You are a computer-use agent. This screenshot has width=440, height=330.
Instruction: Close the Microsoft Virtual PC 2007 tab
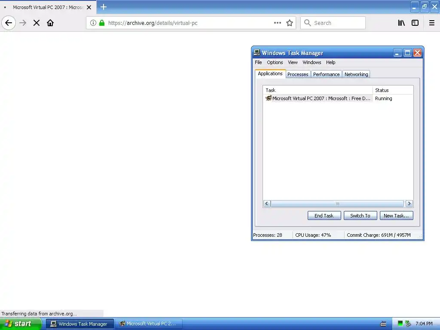(89, 7)
